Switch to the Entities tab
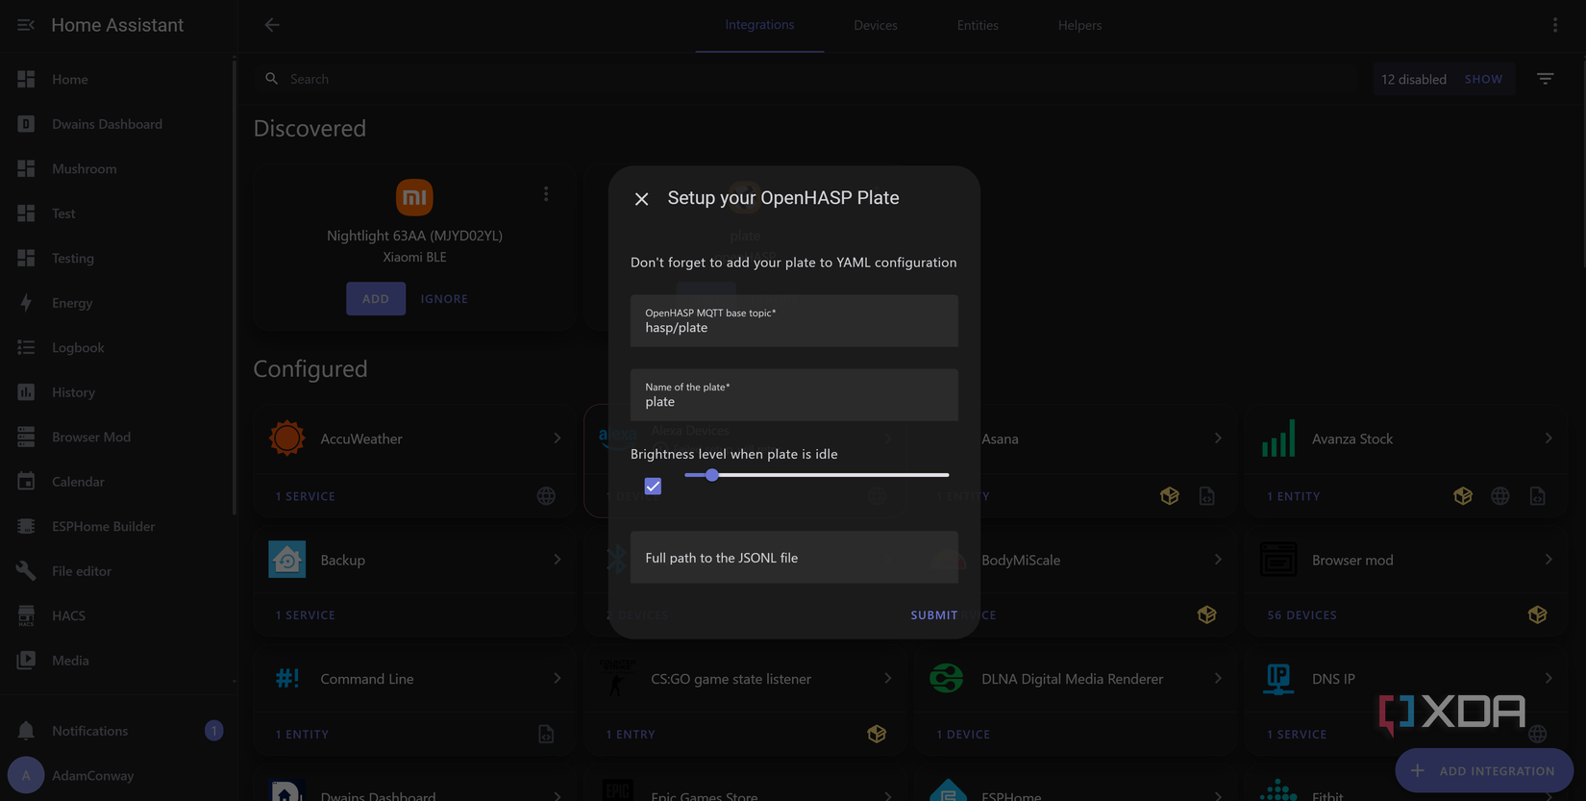Viewport: 1586px width, 801px height. click(x=978, y=25)
